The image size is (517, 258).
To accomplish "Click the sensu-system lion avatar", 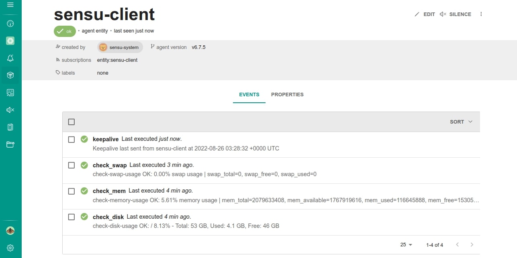I will pos(103,47).
